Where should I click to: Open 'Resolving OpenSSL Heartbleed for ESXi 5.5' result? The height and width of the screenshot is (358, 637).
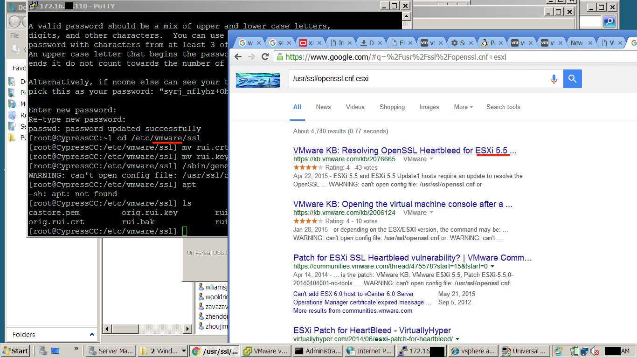(405, 151)
